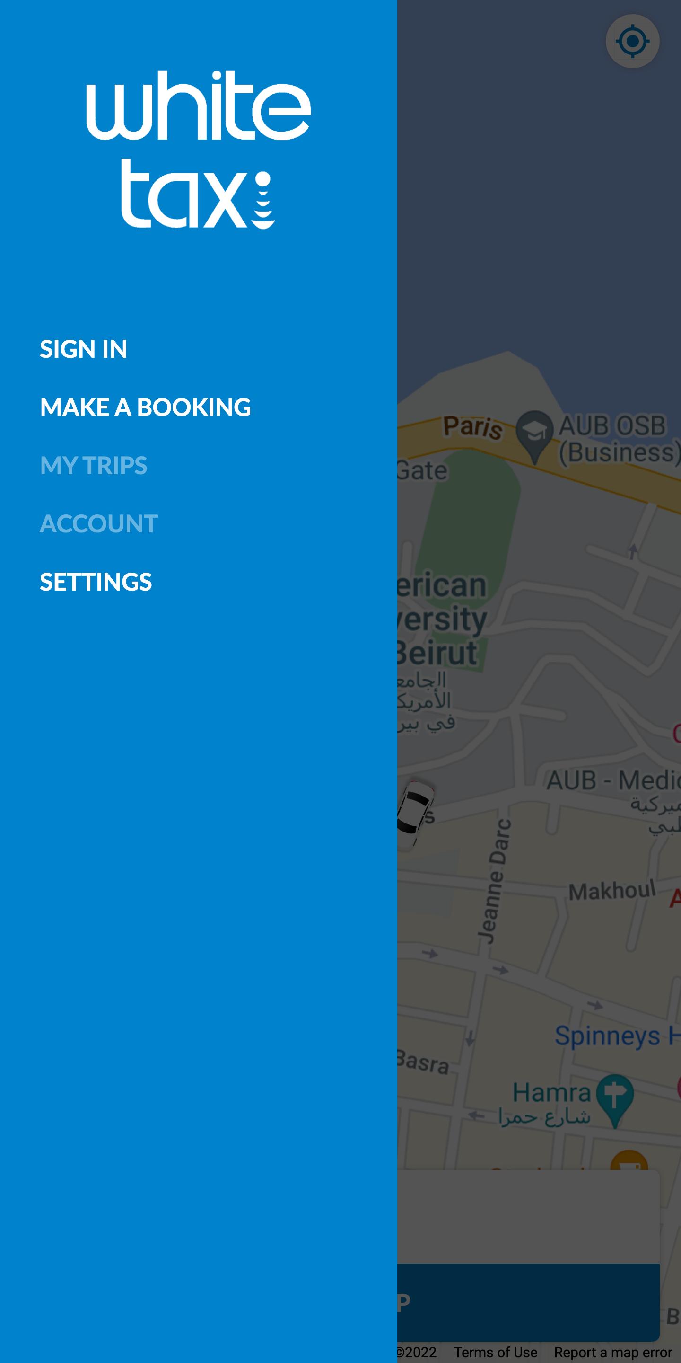Tap the Makhoul street label
The height and width of the screenshot is (1363, 681).
[612, 890]
